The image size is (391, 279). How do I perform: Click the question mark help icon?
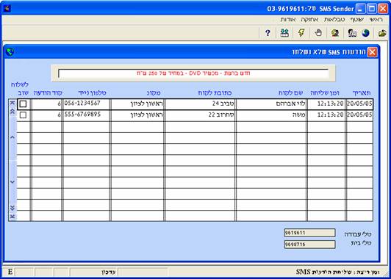click(x=268, y=33)
